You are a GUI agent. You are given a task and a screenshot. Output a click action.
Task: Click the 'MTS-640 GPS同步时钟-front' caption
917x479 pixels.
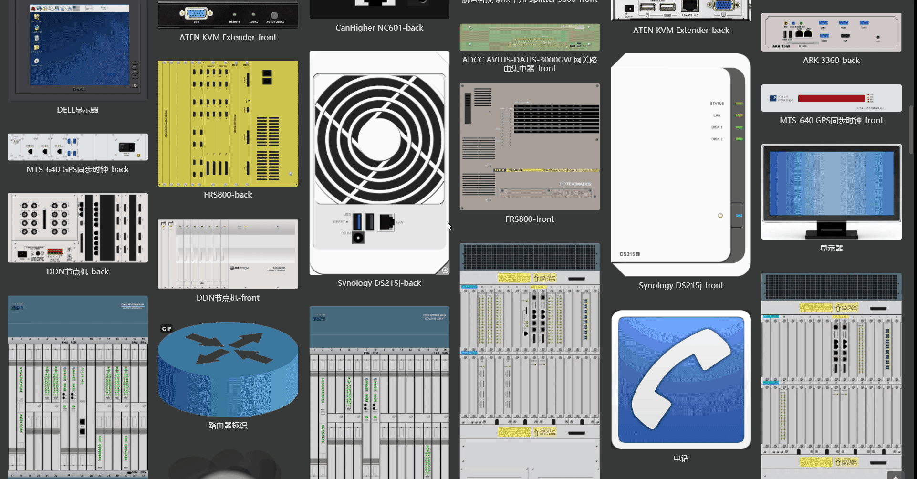[x=832, y=120]
